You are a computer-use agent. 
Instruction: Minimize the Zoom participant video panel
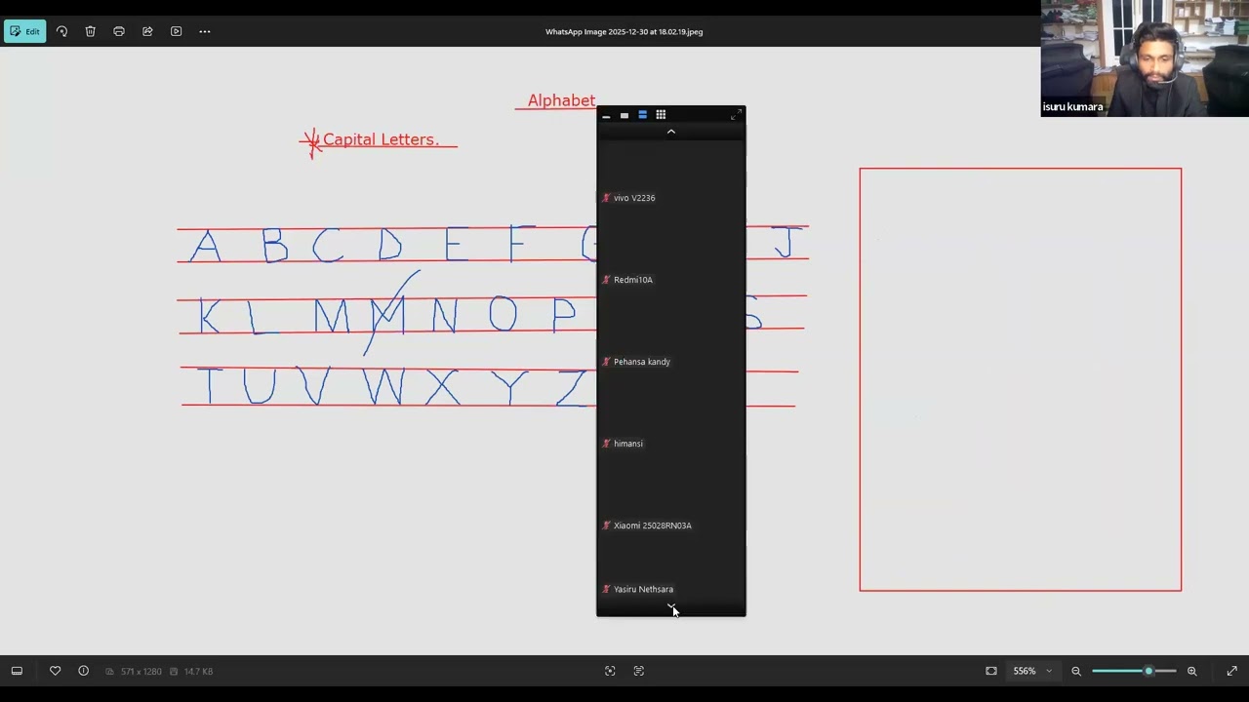[x=606, y=115]
